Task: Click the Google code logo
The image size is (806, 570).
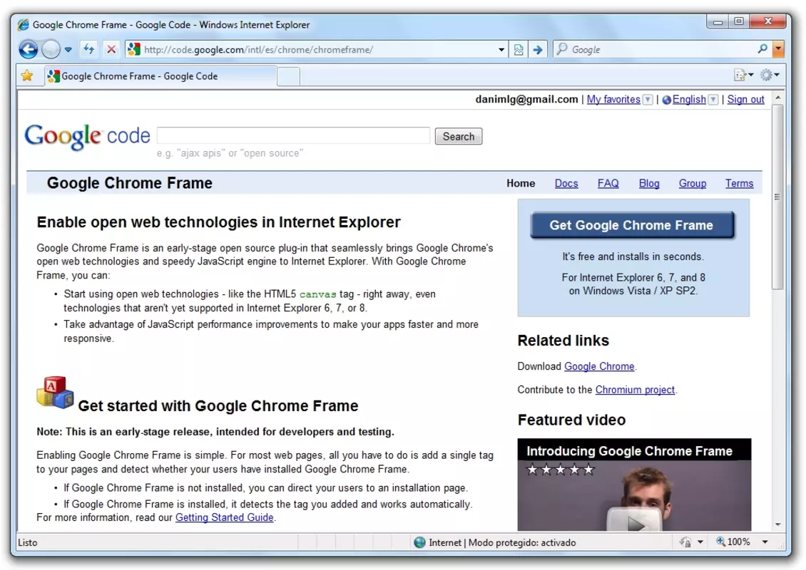Action: 88,136
